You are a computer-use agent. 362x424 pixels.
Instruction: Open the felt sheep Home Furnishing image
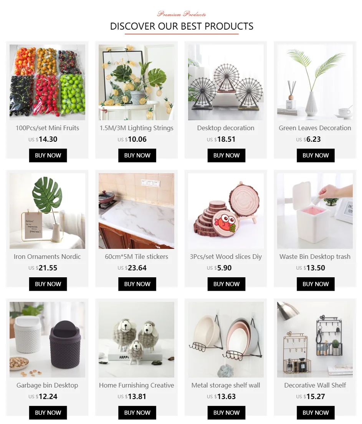[137, 340]
